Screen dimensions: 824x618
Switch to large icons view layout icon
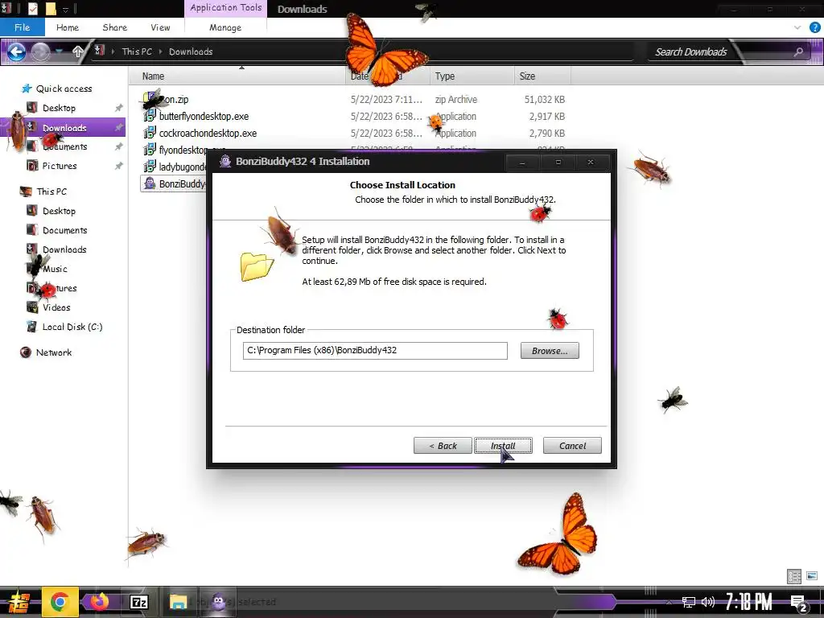pos(812,576)
